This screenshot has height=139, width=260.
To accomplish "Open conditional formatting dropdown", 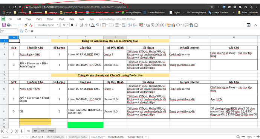I will (x=144, y=25).
